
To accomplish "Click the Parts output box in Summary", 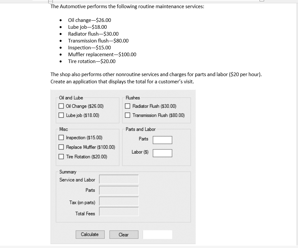I will pyautogui.click(x=119, y=190).
